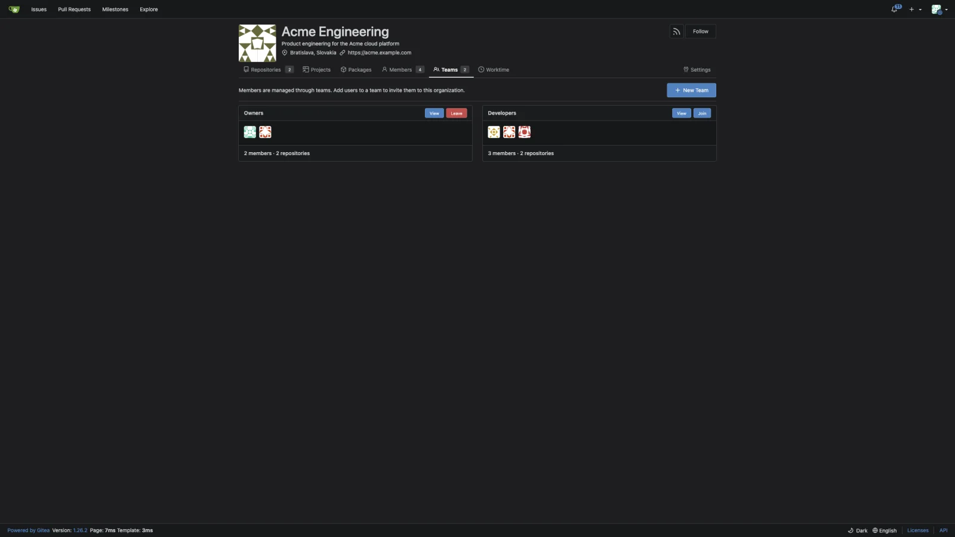Screen dimensions: 955x537
Task: Expand the user avatar menu
Action: 939,10
